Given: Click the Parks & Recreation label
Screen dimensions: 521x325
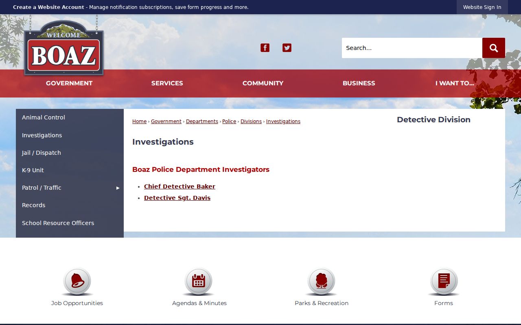Looking at the screenshot, I should click(322, 303).
